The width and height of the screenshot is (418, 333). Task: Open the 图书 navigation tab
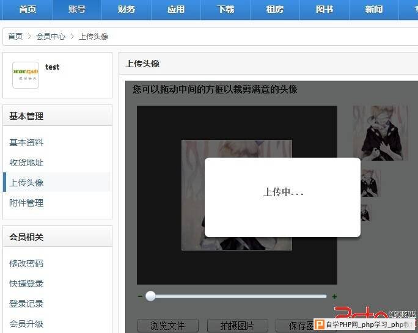coord(324,10)
